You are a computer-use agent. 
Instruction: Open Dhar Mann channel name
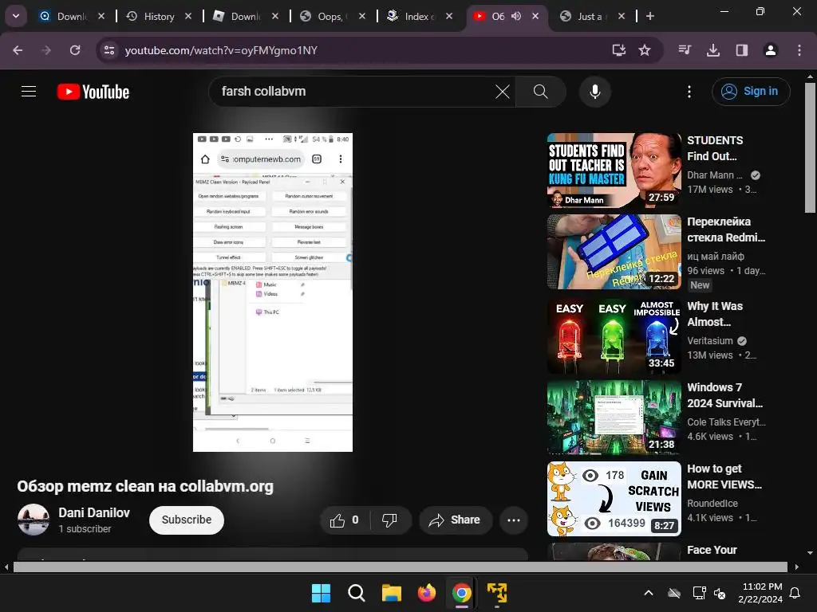pyautogui.click(x=714, y=175)
